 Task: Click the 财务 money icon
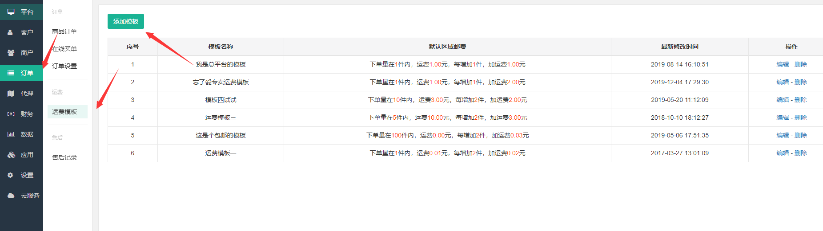[x=11, y=114]
